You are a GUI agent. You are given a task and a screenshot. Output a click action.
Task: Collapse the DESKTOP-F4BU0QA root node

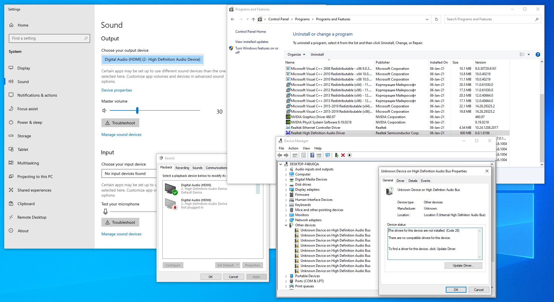[x=281, y=164]
